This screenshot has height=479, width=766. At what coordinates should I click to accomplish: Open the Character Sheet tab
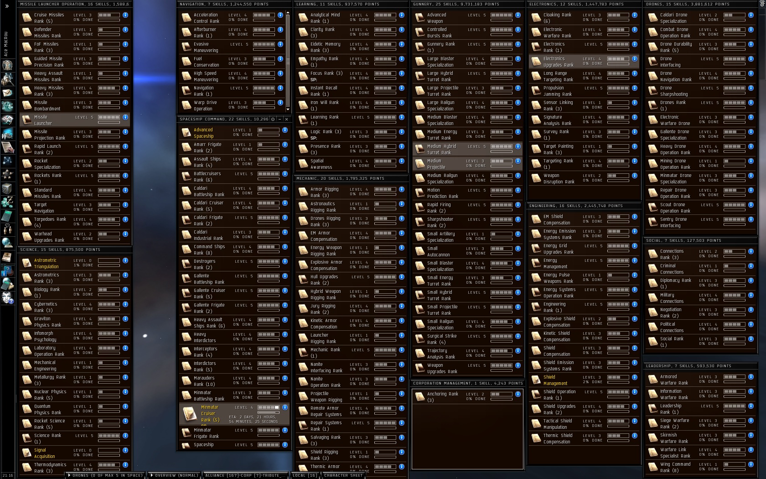(x=343, y=475)
